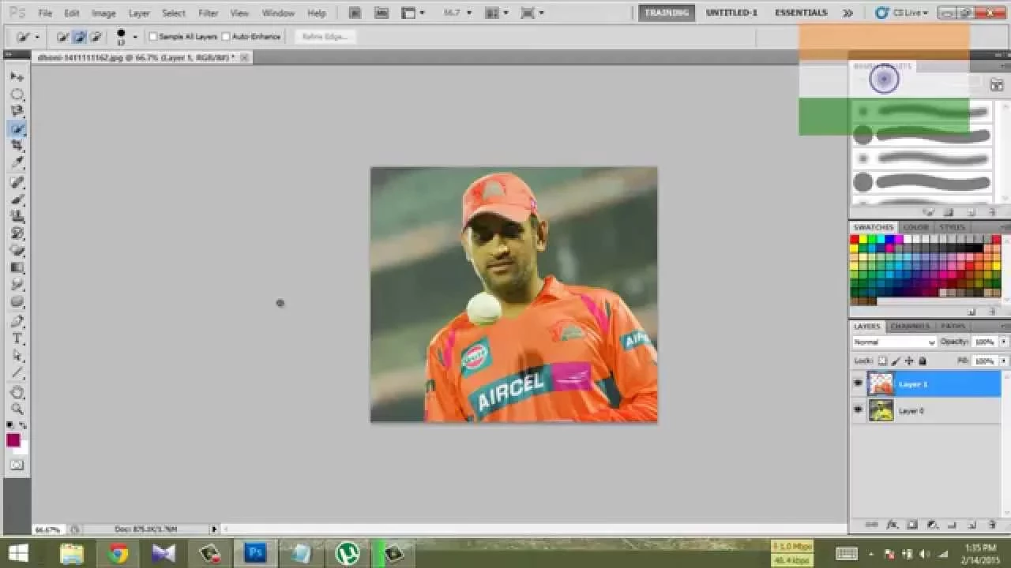
Task: Click the layer styles fx icon
Action: point(893,524)
